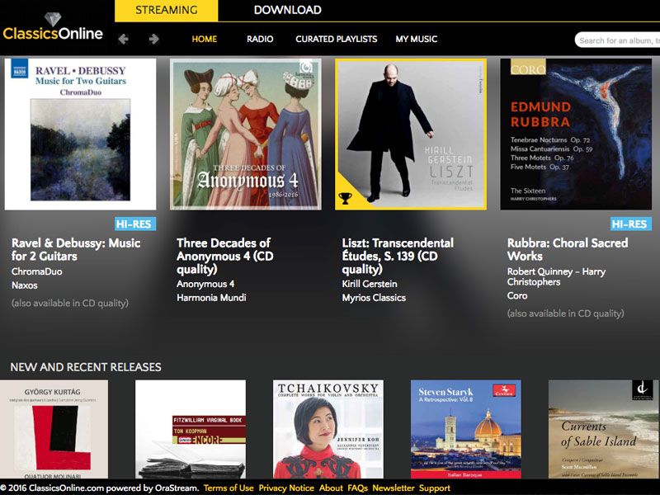Click label name Coro text

click(517, 296)
